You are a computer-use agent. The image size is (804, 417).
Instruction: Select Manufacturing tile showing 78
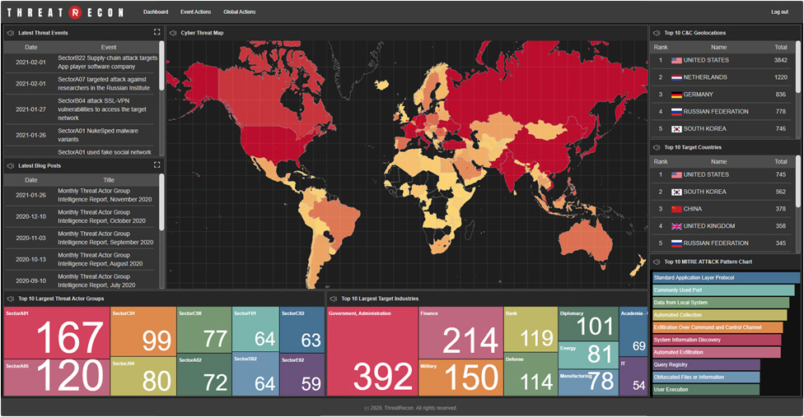(588, 382)
